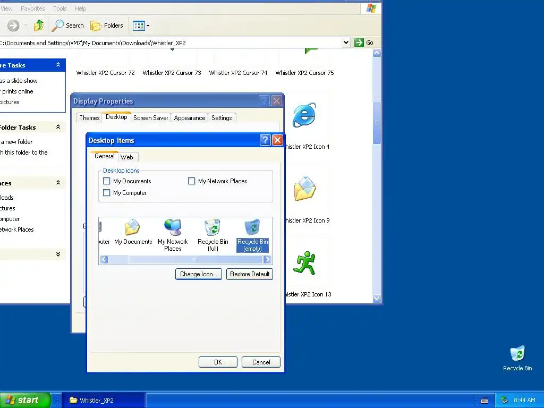544x408 pixels.
Task: Open the Help menu
Action: (81, 8)
